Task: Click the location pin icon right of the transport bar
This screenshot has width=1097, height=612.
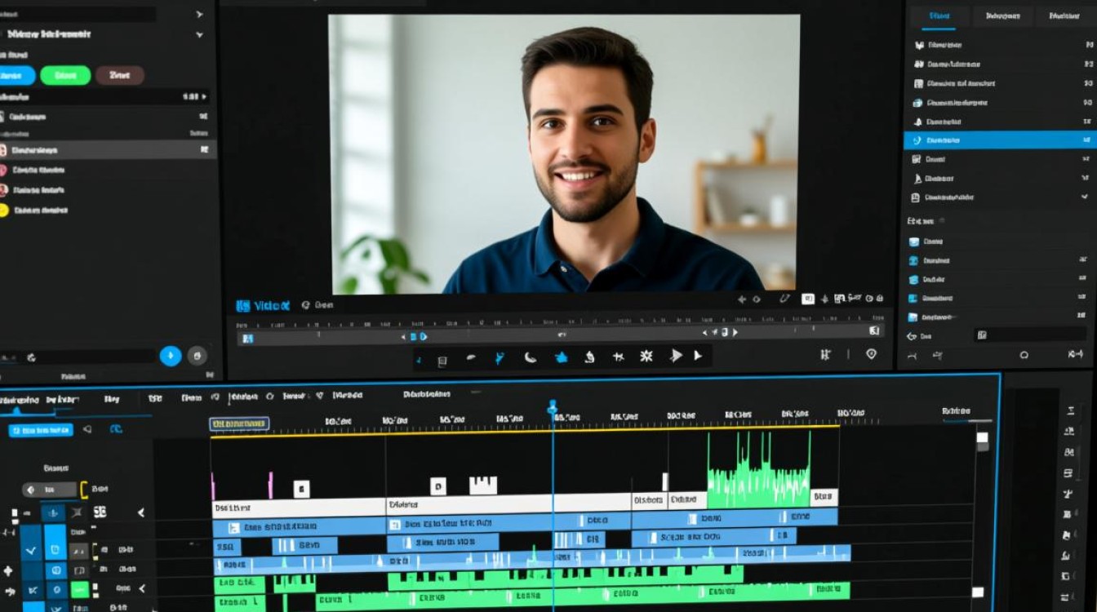Action: pyautogui.click(x=871, y=354)
